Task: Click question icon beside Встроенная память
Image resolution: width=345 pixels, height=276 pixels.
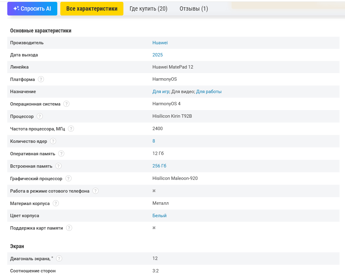Action: [59, 166]
